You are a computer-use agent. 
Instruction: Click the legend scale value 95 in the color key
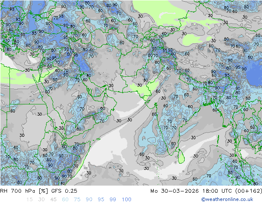[101, 199]
